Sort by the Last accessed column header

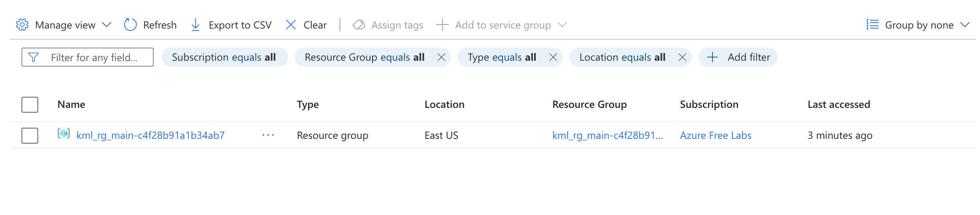(x=839, y=105)
